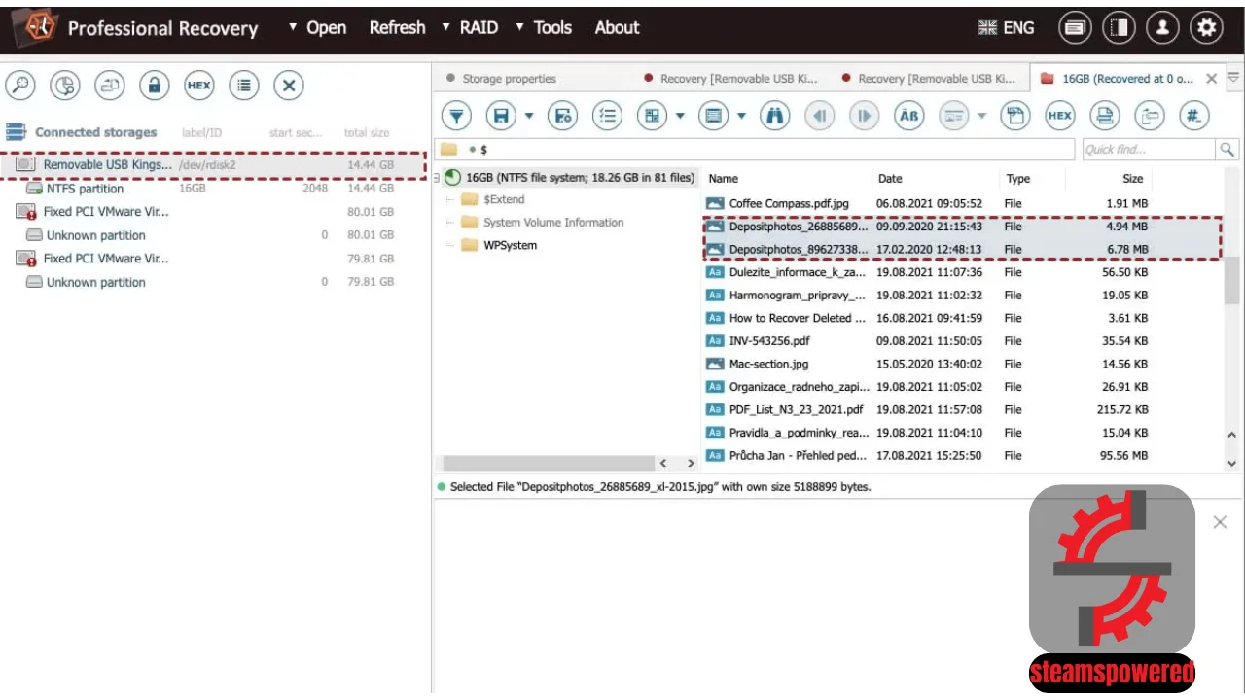Select Fixed PCI VMware drive 80.01 GB
Screen dimensions: 1245x700
213,212
